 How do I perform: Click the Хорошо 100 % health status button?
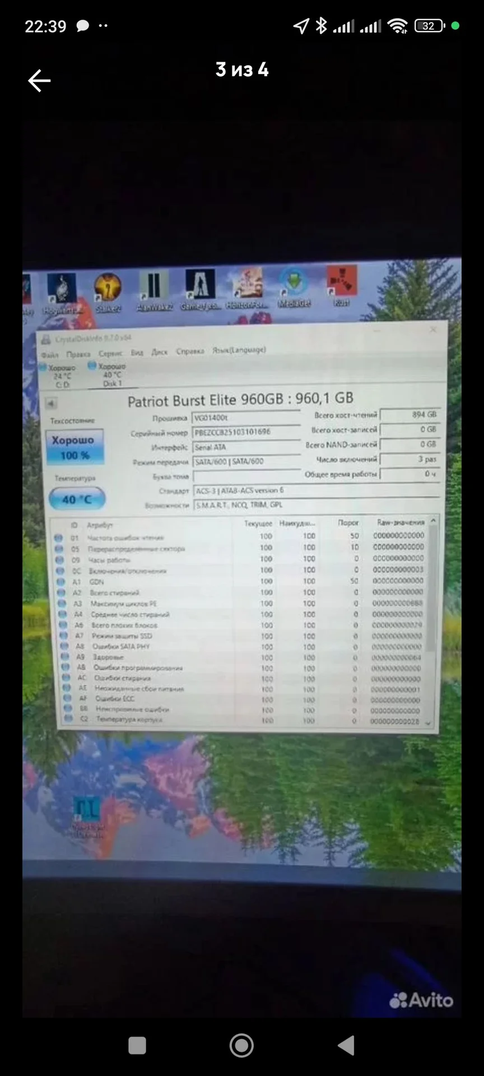[74, 448]
